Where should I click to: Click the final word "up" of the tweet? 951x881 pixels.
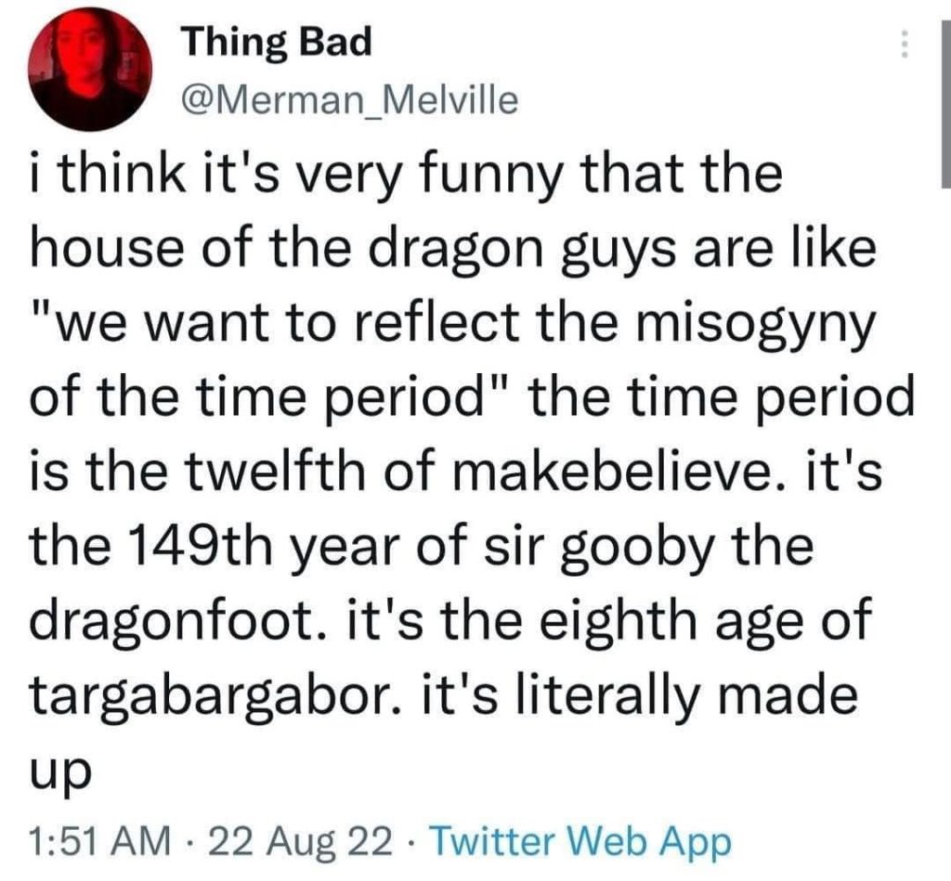point(59,773)
